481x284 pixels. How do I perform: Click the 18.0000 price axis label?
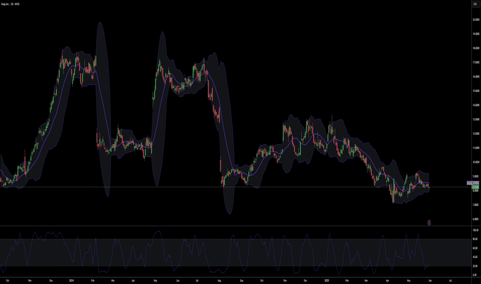[x=476, y=48]
